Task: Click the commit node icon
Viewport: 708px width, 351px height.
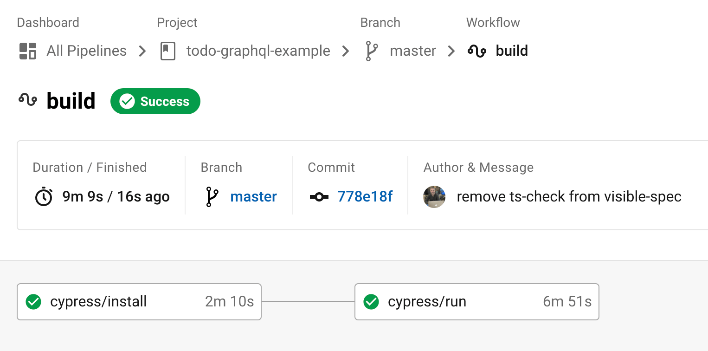Action: click(319, 197)
